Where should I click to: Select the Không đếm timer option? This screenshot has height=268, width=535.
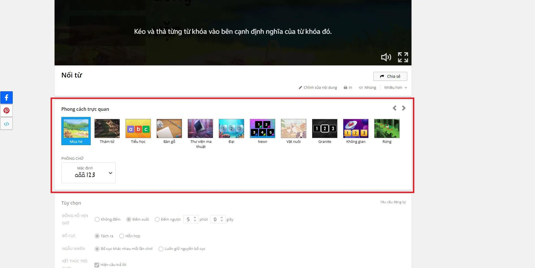pyautogui.click(x=97, y=220)
